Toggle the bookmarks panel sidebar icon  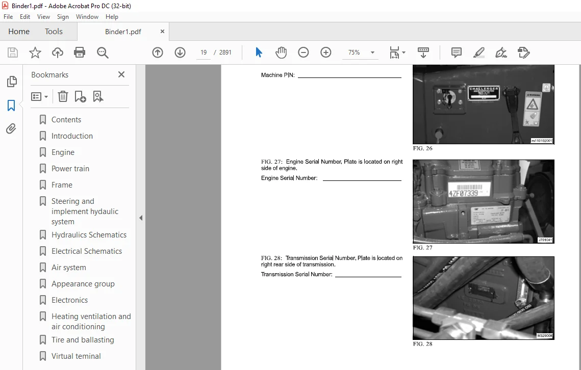tap(11, 105)
